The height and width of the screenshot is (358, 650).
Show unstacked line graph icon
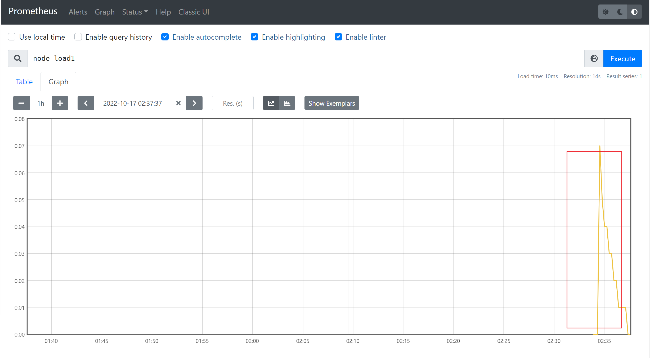[271, 103]
